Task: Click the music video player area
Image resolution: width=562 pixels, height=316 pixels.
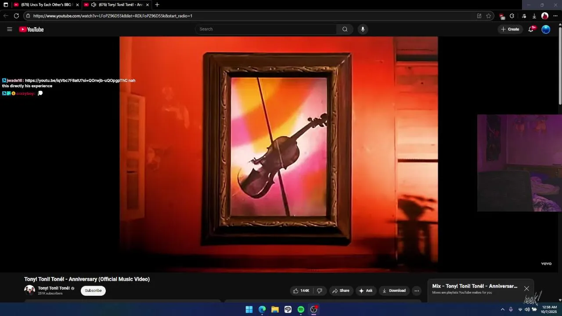Action: pyautogui.click(x=279, y=154)
